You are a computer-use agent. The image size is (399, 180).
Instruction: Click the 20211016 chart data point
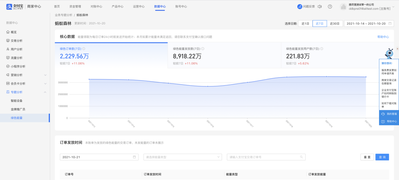(208, 86)
